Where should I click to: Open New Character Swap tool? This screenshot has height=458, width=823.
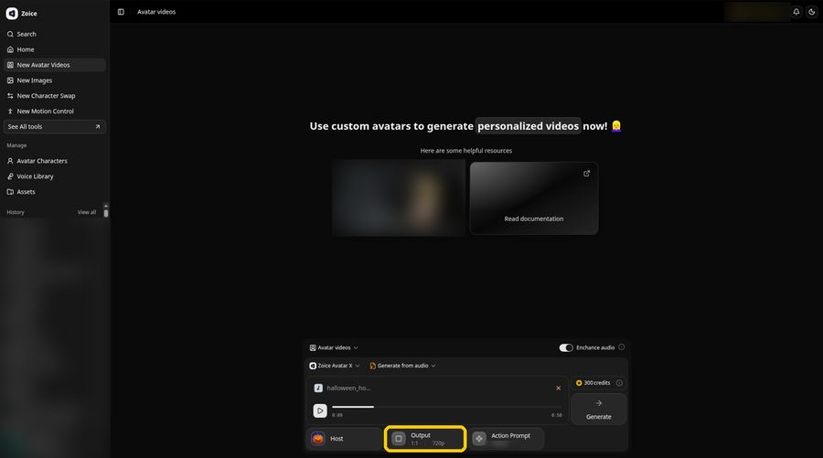click(55, 96)
